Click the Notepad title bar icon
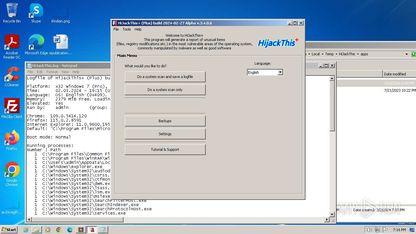 point(29,66)
